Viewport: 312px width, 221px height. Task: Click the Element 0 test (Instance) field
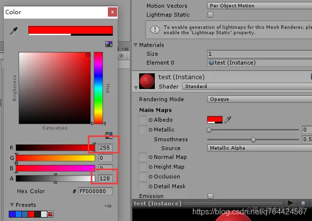259,63
